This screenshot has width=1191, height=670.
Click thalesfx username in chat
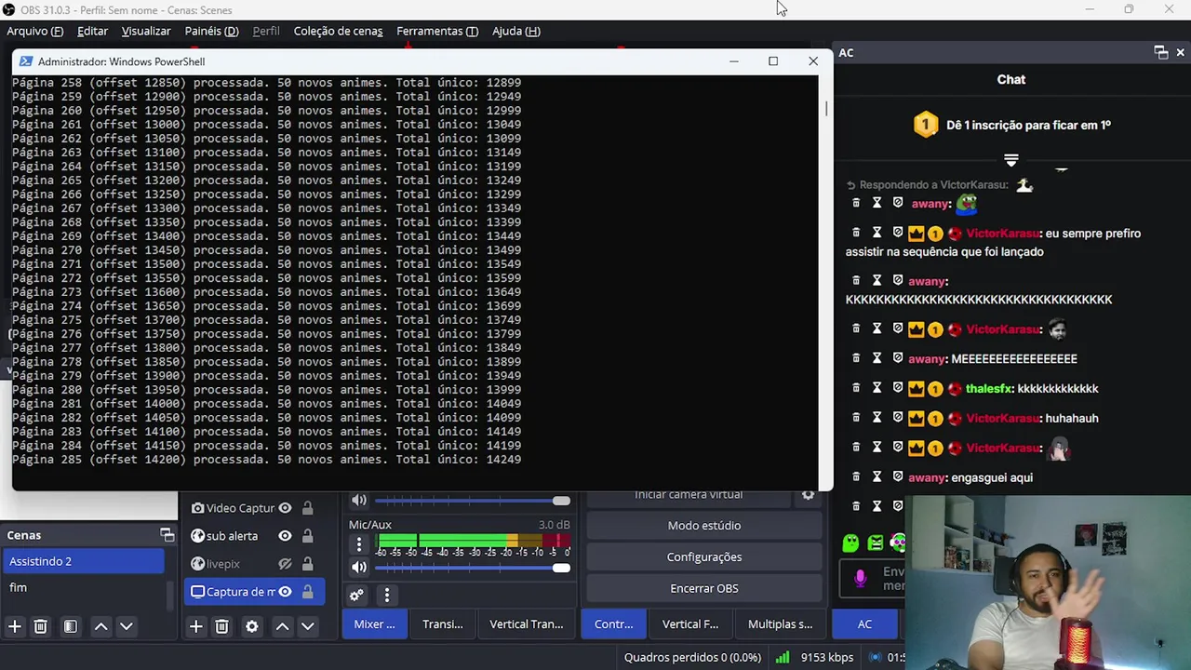point(989,388)
